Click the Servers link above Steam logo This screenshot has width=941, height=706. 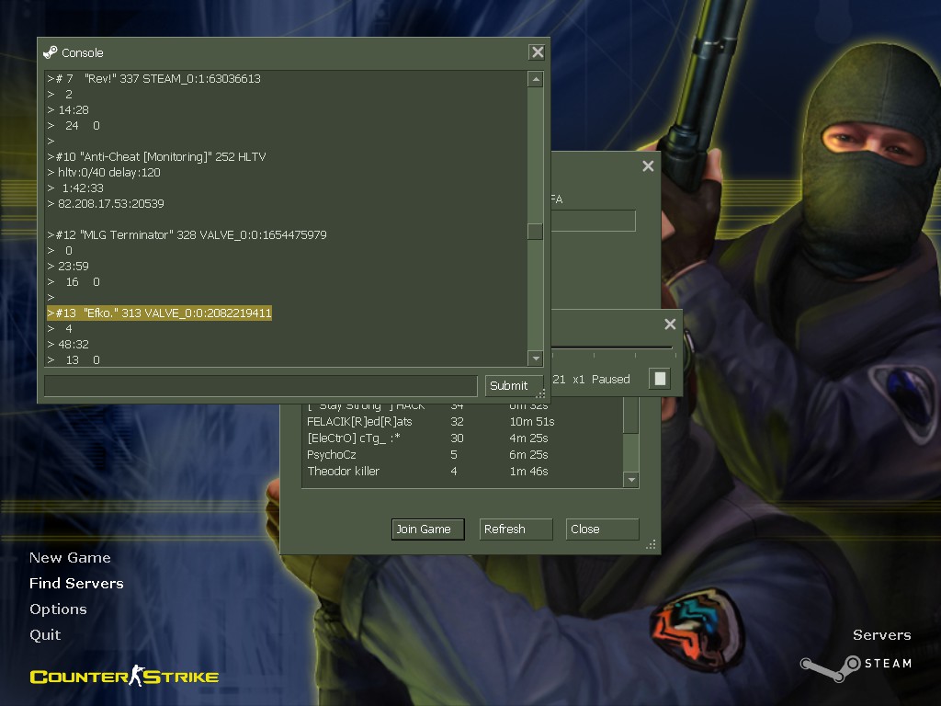881,634
